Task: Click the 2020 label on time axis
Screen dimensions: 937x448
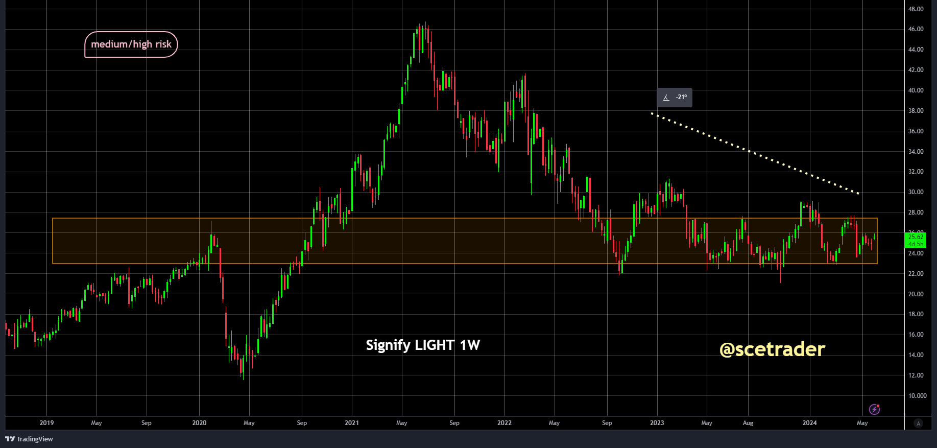Action: (199, 423)
